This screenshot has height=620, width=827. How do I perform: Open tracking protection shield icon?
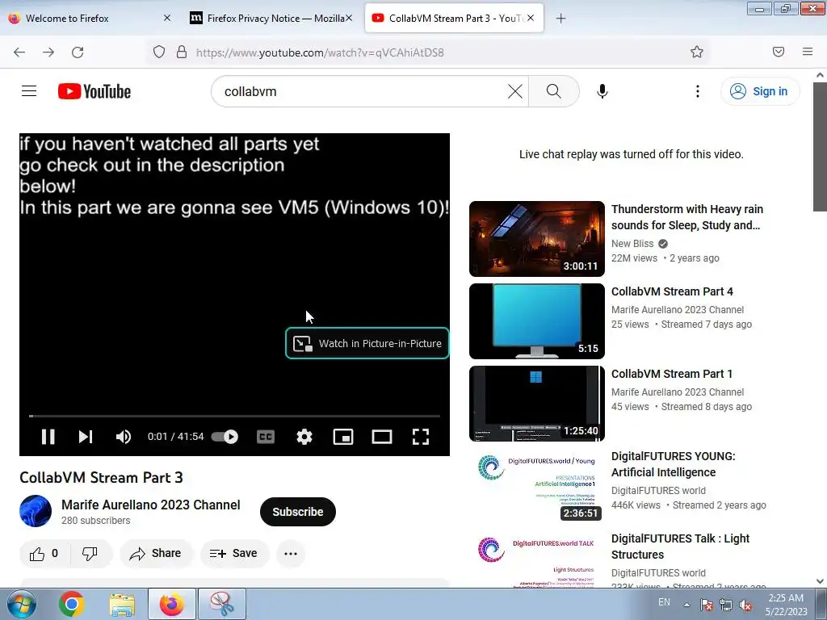159,52
